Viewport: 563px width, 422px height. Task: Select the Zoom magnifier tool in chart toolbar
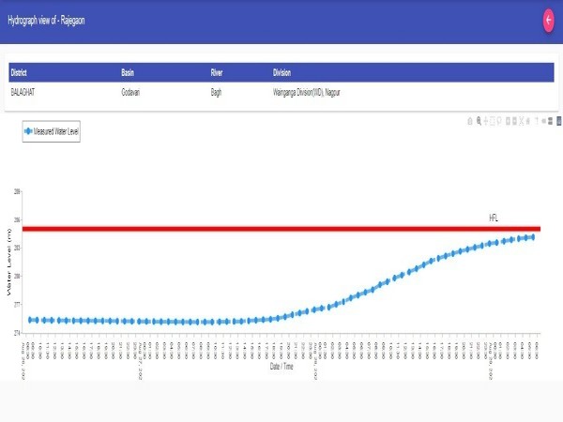pos(479,121)
